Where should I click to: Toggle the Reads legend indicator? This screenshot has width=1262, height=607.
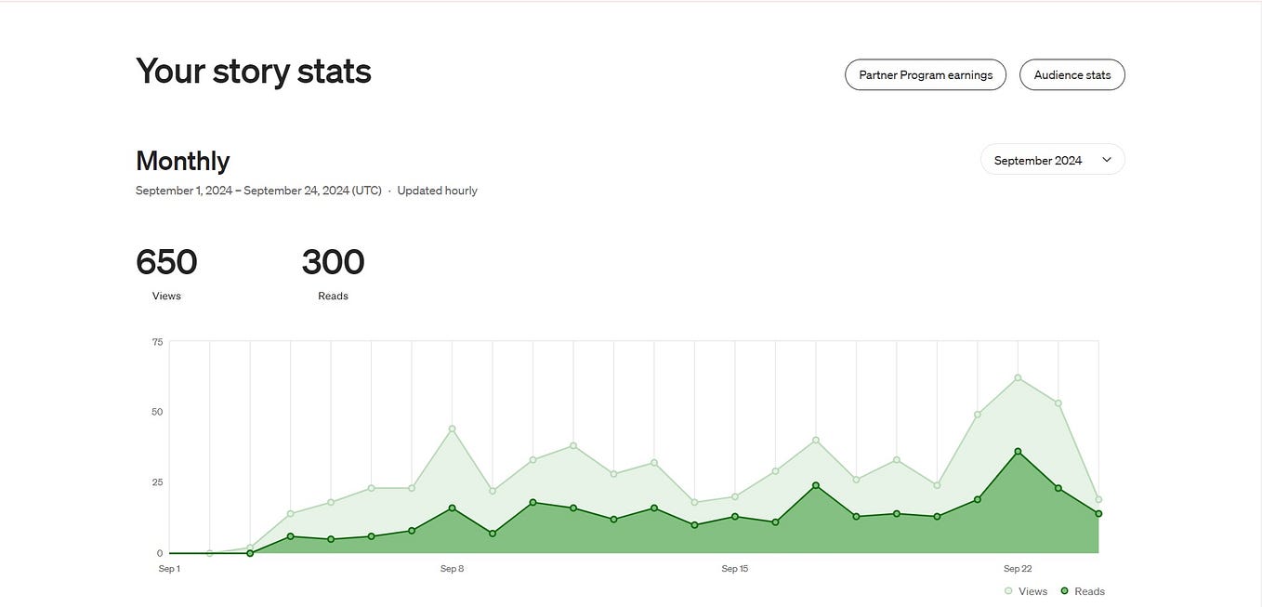[1063, 589]
